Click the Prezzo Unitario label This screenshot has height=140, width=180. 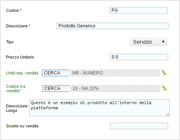[20, 57]
